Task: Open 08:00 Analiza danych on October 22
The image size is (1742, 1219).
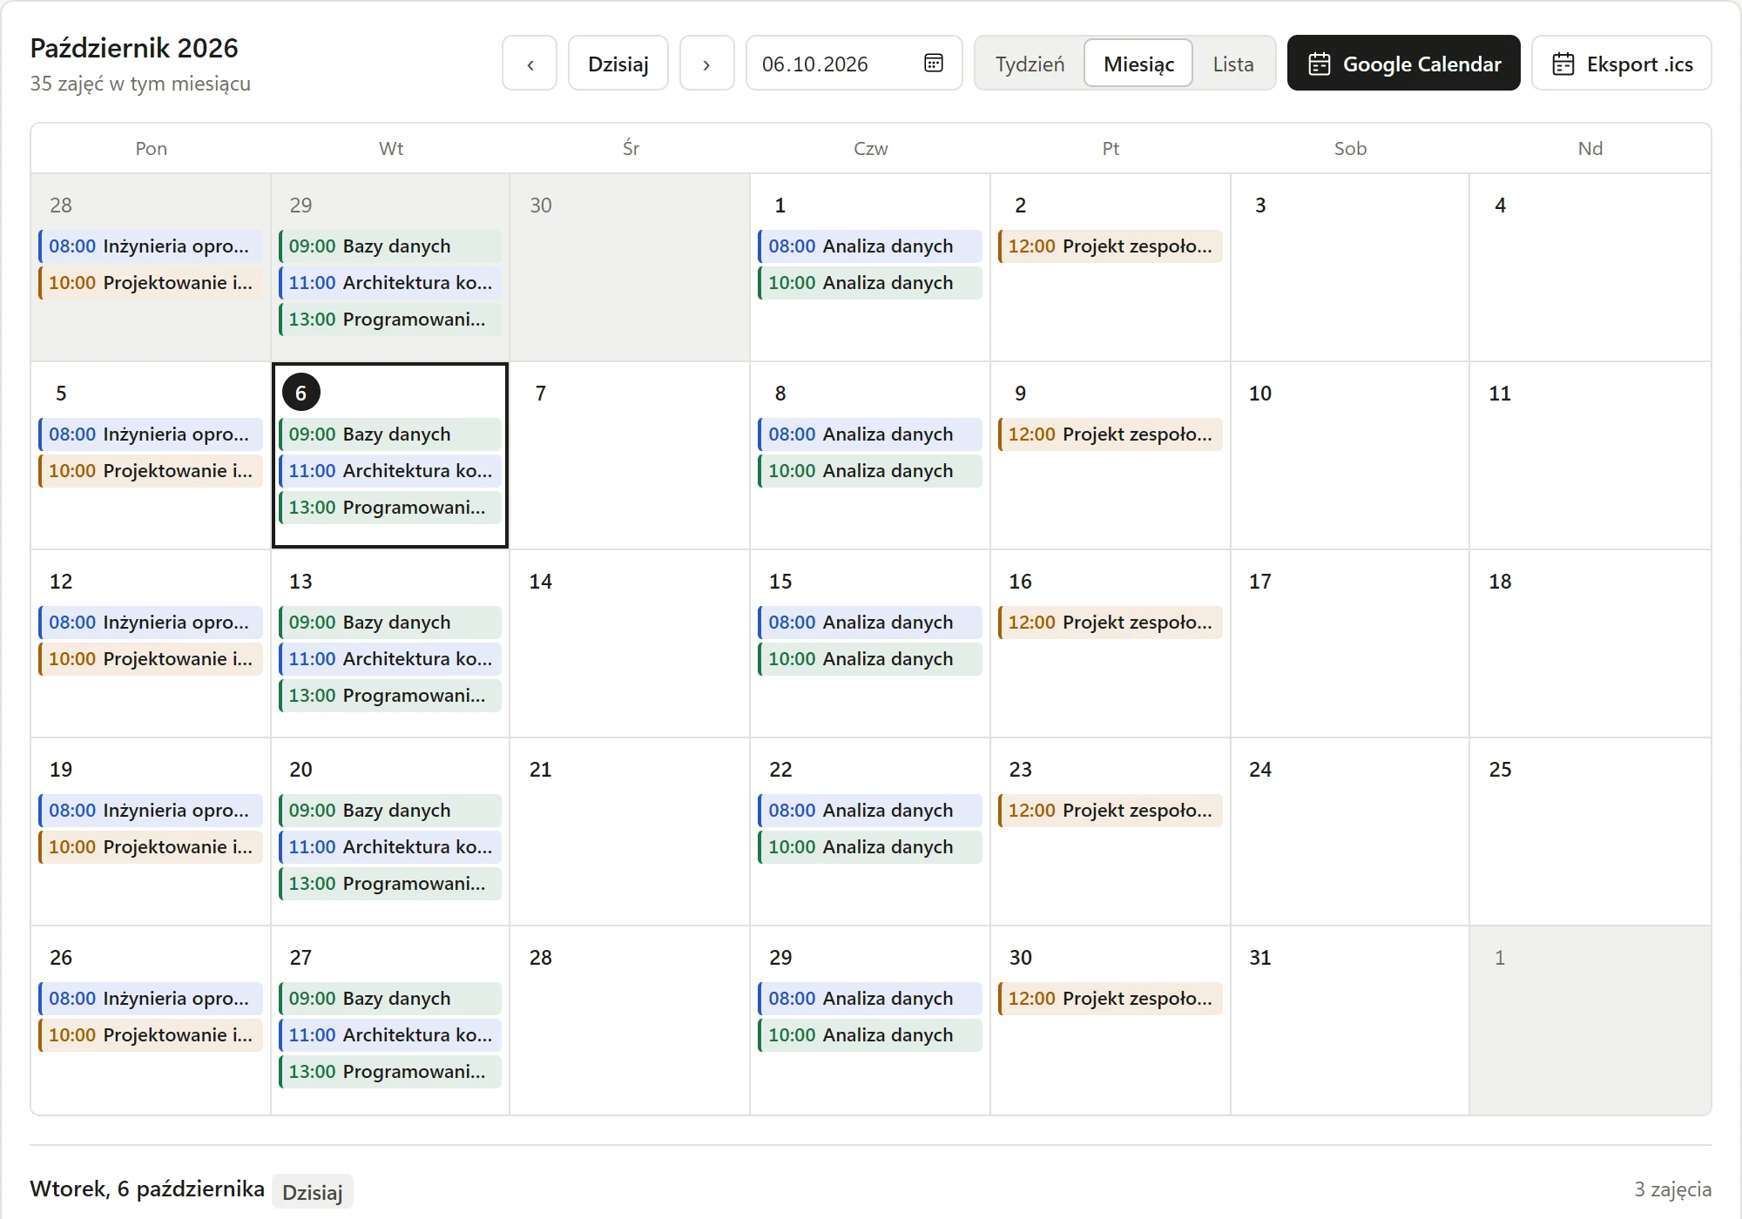Action: tap(870, 811)
